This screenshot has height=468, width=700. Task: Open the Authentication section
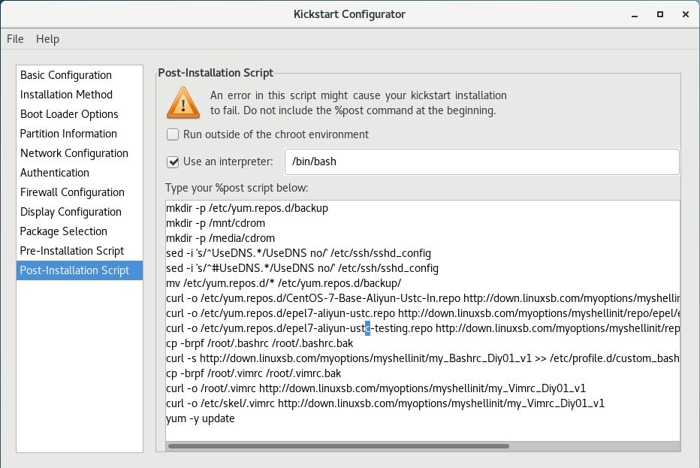55,173
